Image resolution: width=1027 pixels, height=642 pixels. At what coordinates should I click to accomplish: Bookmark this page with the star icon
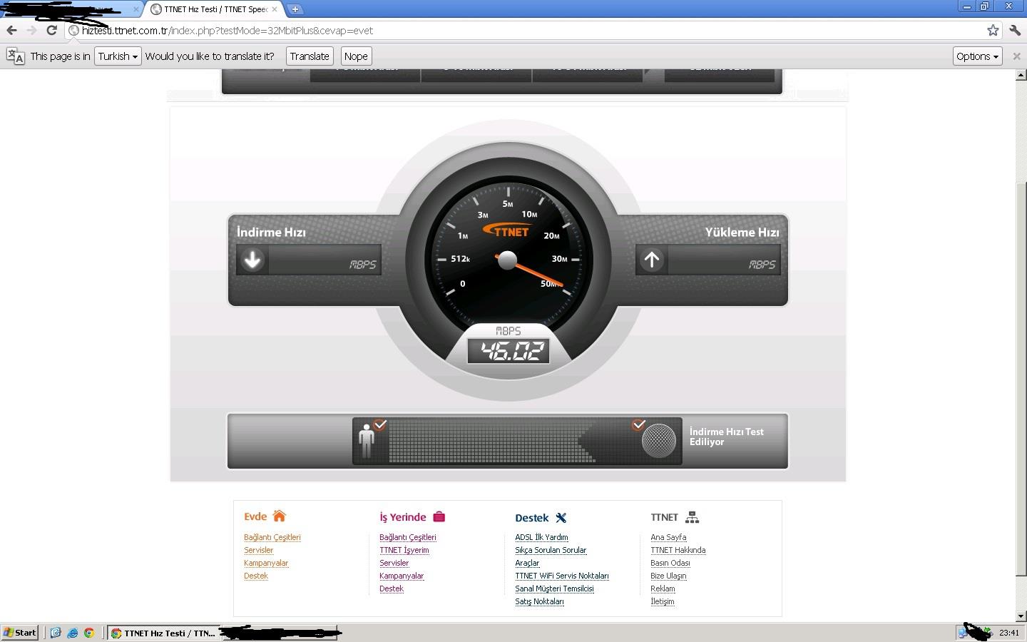993,30
